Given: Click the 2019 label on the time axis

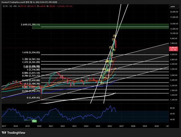Looking at the screenshot, I should pyautogui.click(x=28, y=126).
